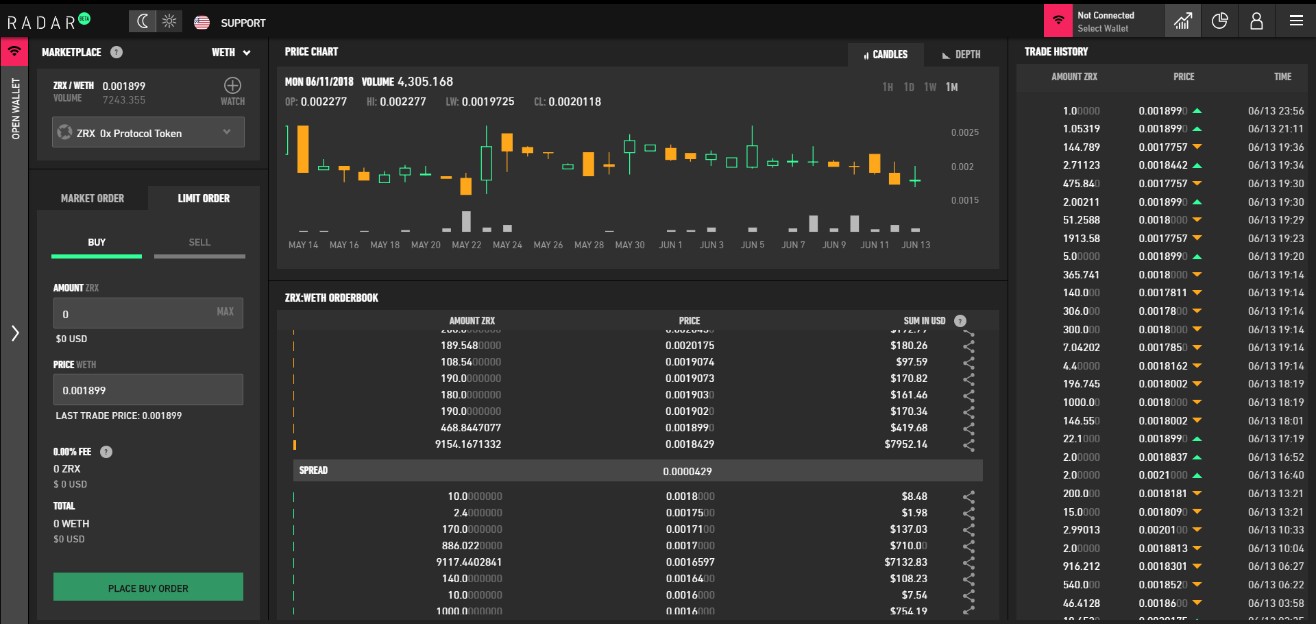Click TIME column header in trade history
1316x624 pixels.
(1282, 77)
